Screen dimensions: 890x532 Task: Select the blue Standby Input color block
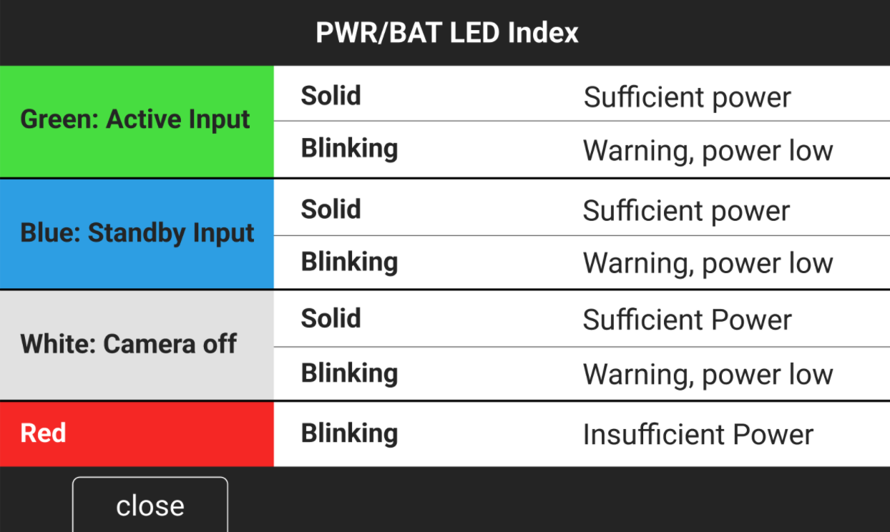[x=136, y=233]
